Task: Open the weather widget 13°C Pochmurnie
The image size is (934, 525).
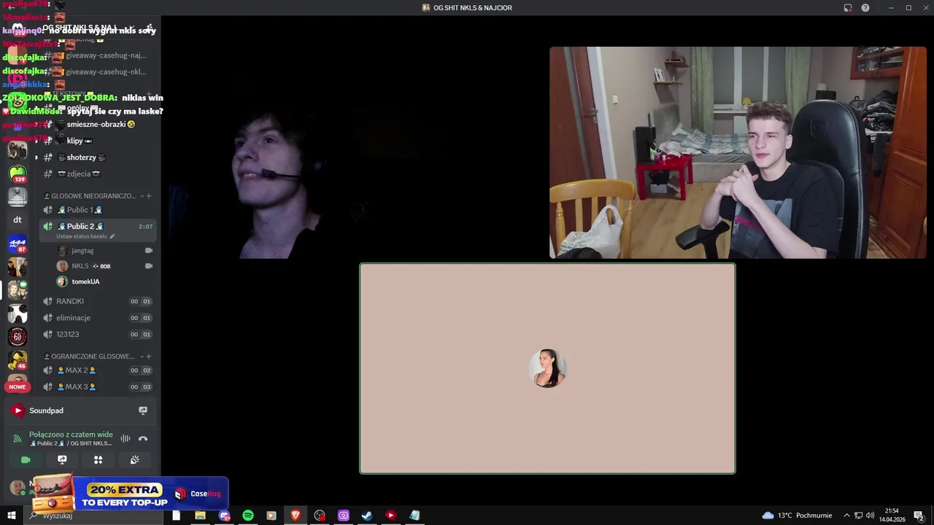Action: (x=797, y=516)
